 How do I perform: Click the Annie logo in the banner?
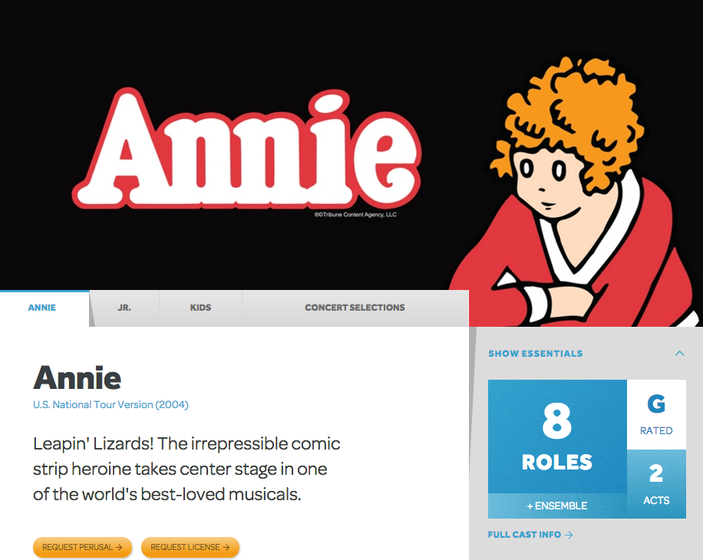pyautogui.click(x=247, y=149)
